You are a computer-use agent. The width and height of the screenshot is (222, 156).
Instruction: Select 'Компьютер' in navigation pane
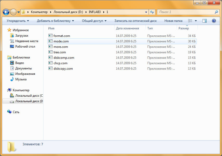tap(21, 90)
